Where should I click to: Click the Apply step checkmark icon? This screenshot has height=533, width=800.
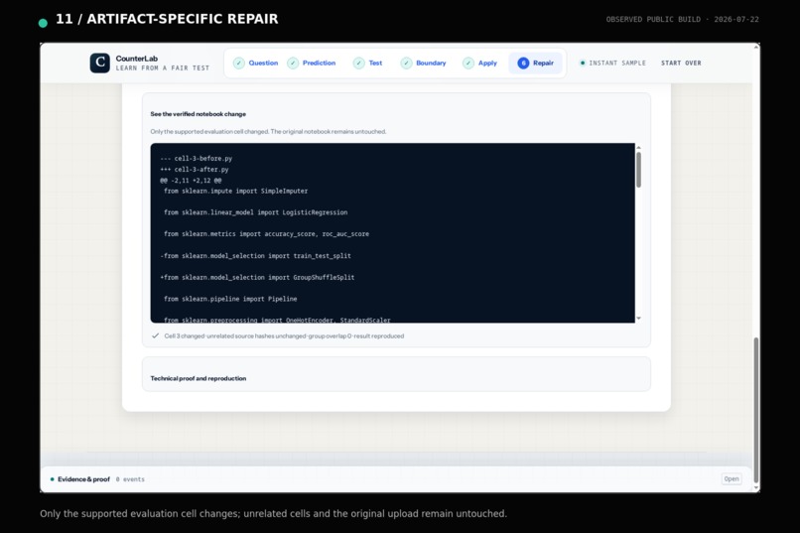(x=468, y=63)
